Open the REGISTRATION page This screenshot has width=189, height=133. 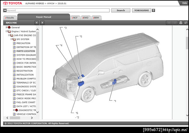point(25,71)
